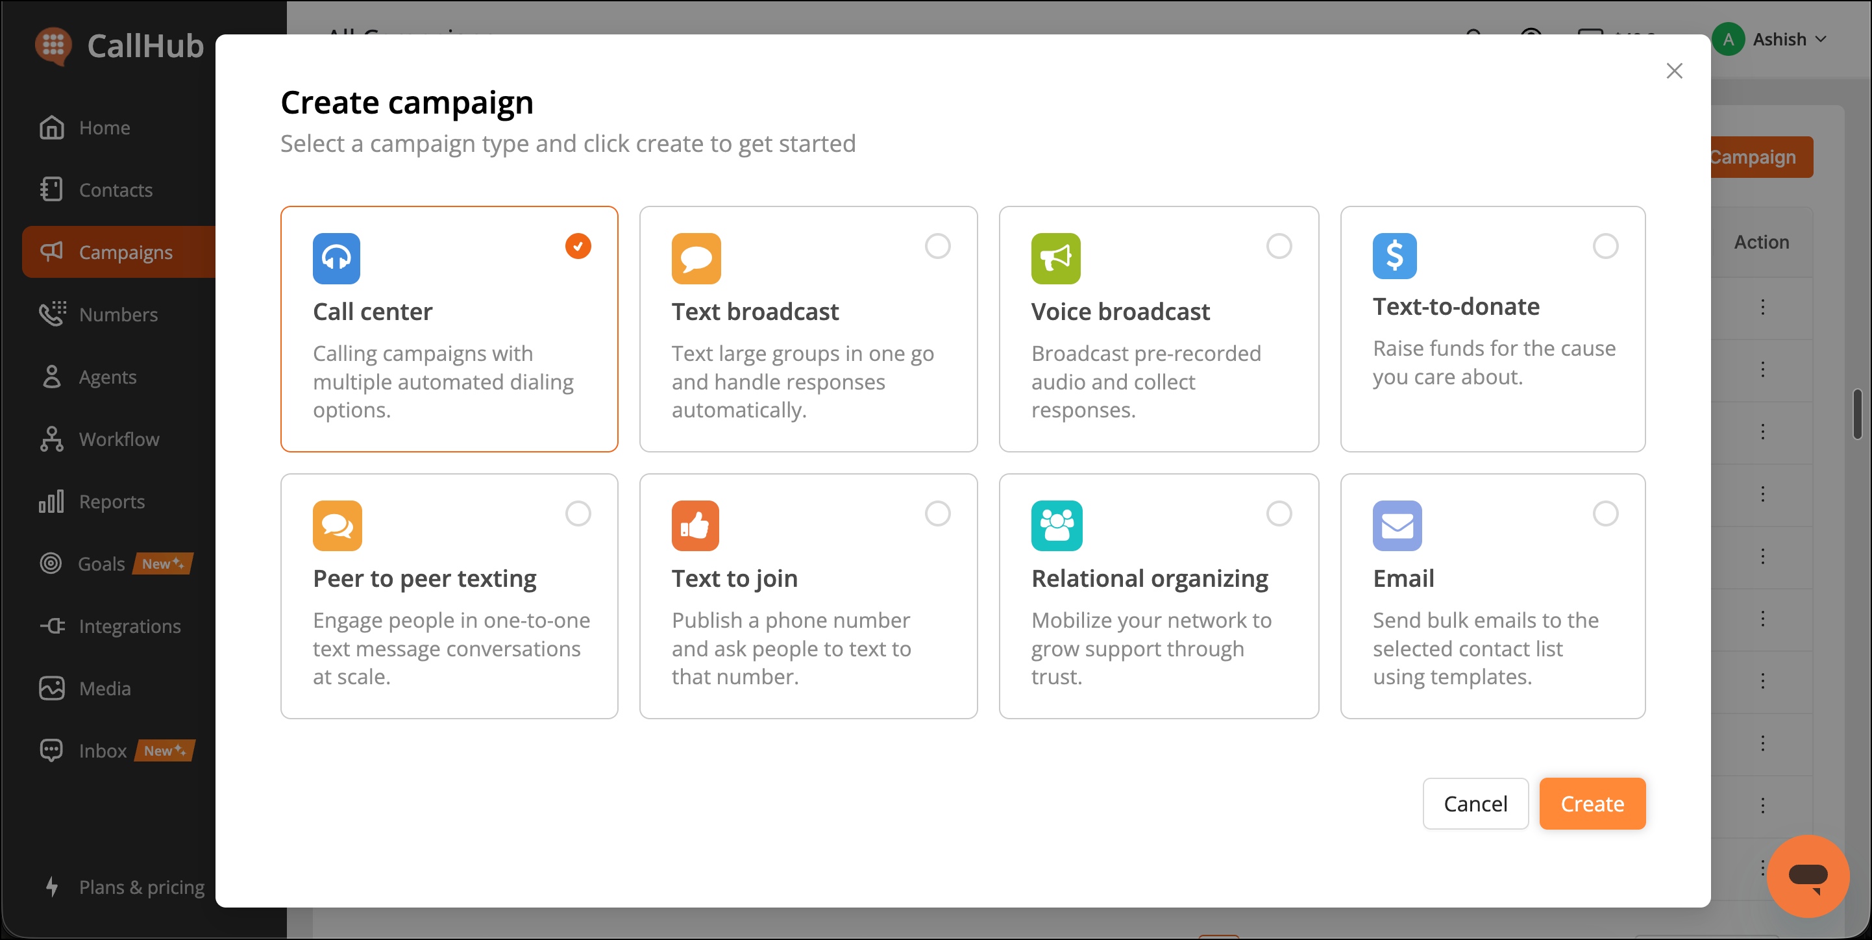Click the Relational organizing people icon
The height and width of the screenshot is (940, 1872).
(1057, 526)
